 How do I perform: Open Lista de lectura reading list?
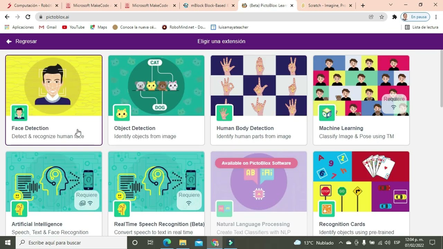pyautogui.click(x=422, y=27)
